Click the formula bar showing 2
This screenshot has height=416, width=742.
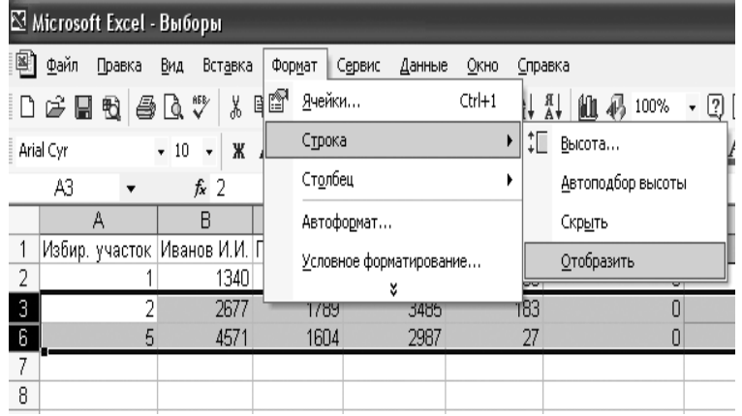tap(236, 188)
